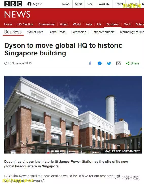Go to Worklife section
Image resolution: width=144 pixels, height=184 pixels.
coord(104,4)
